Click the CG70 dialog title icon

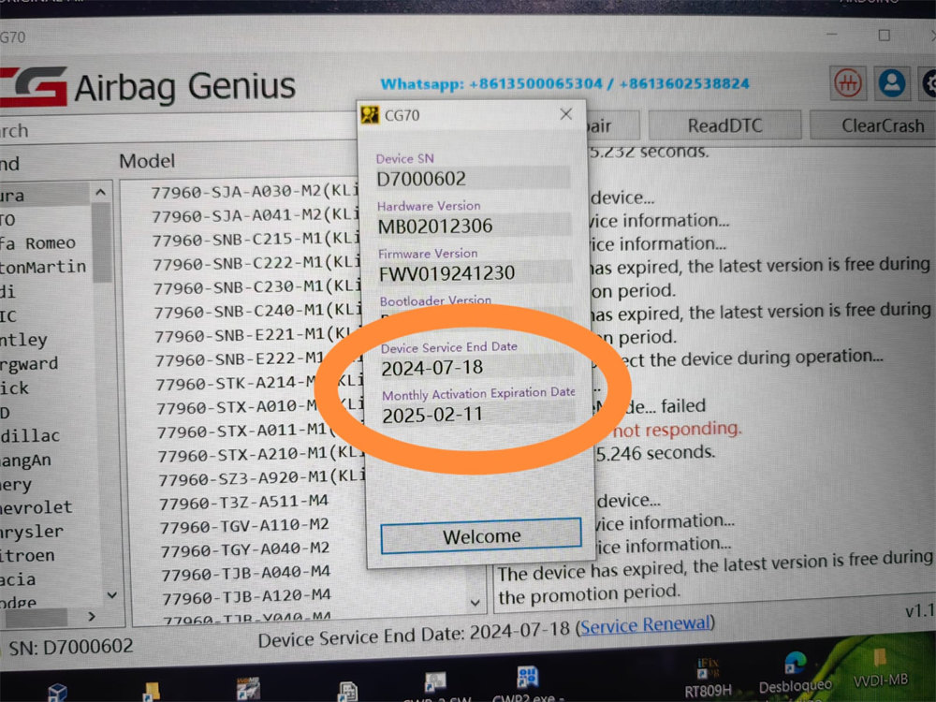point(370,114)
